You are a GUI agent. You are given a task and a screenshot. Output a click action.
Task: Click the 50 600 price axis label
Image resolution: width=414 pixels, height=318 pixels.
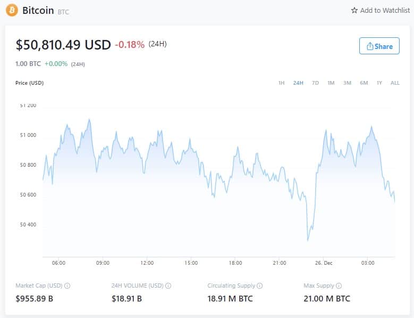pyautogui.click(x=28, y=195)
